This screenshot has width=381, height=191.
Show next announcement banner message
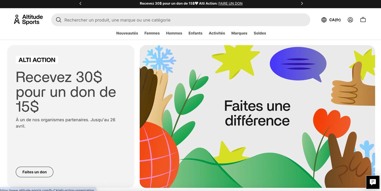302,3
